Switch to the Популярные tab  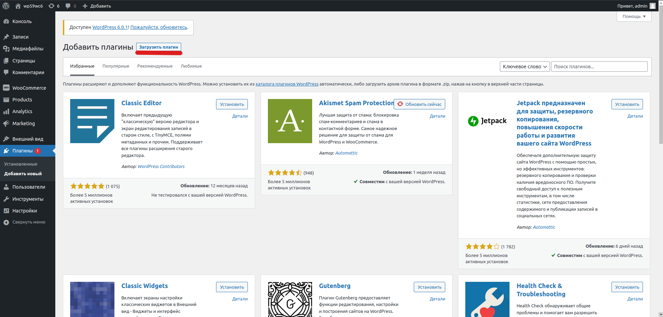pos(116,66)
